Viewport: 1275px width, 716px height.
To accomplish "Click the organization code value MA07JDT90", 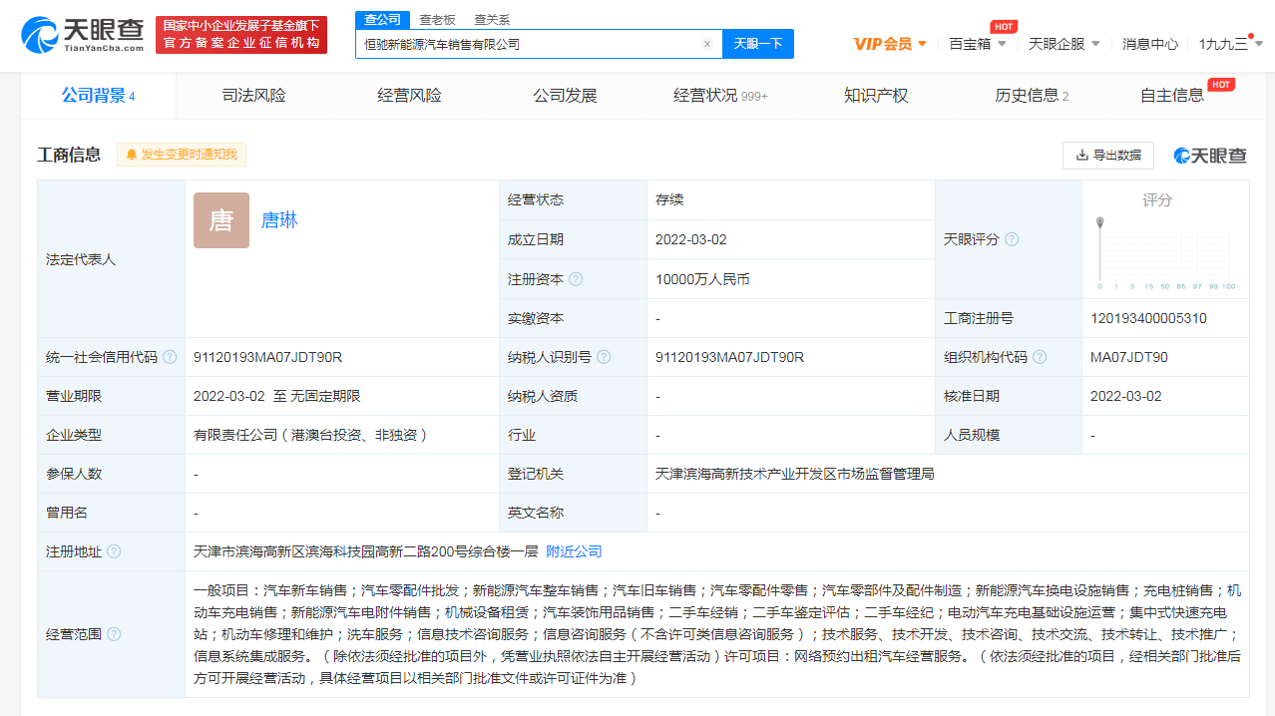I will 1129,357.
